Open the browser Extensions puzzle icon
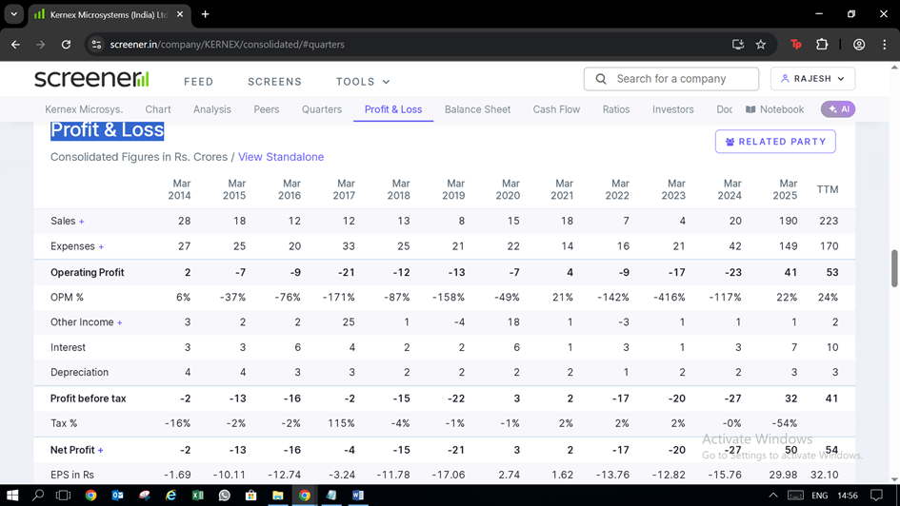This screenshot has height=506, width=900. (822, 45)
